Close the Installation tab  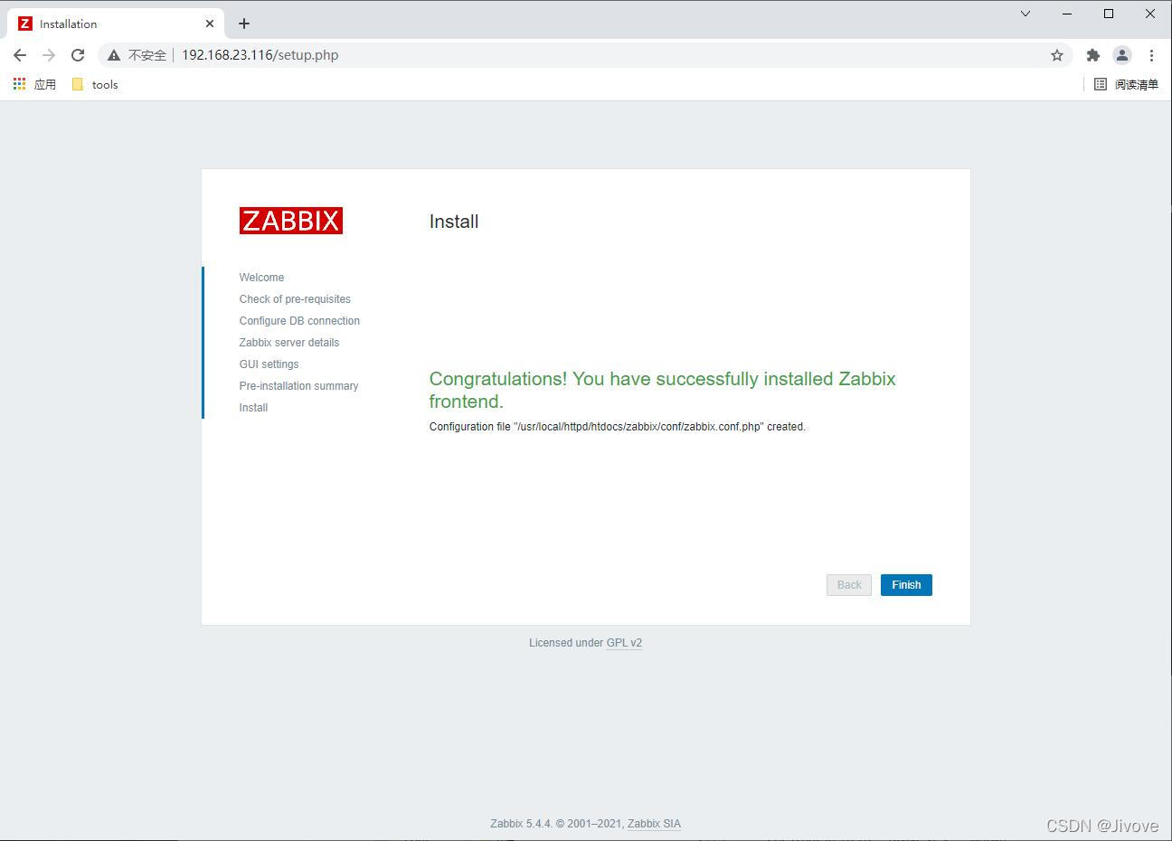tap(210, 24)
